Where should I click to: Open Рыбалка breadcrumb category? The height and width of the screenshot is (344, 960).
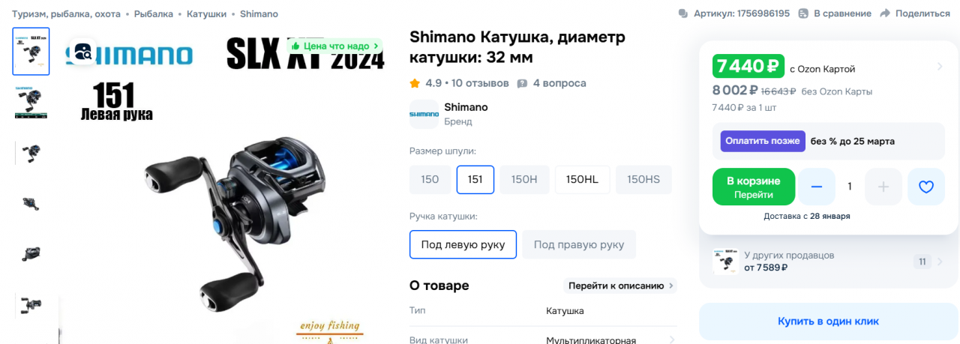coord(154,14)
